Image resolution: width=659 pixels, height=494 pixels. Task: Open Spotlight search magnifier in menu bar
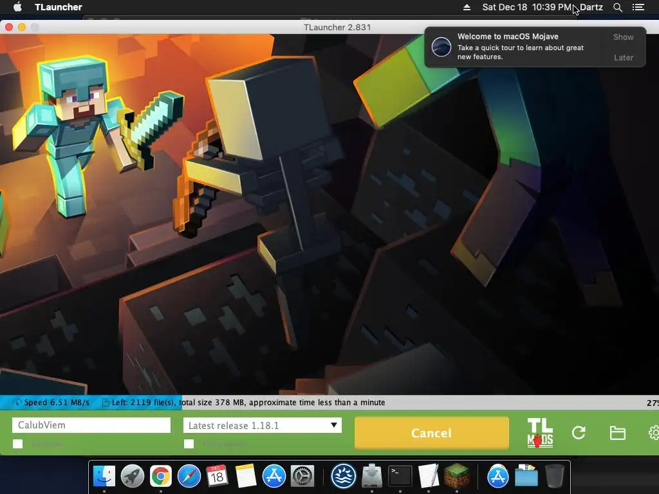click(x=617, y=7)
